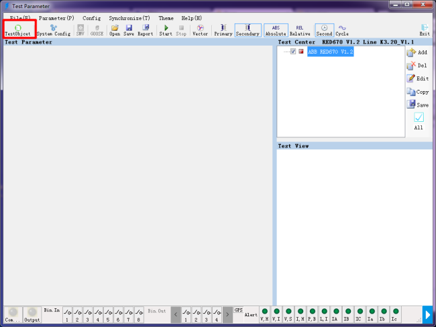Click the Exit icon in toolbar
The width and height of the screenshot is (436, 327).
424,29
